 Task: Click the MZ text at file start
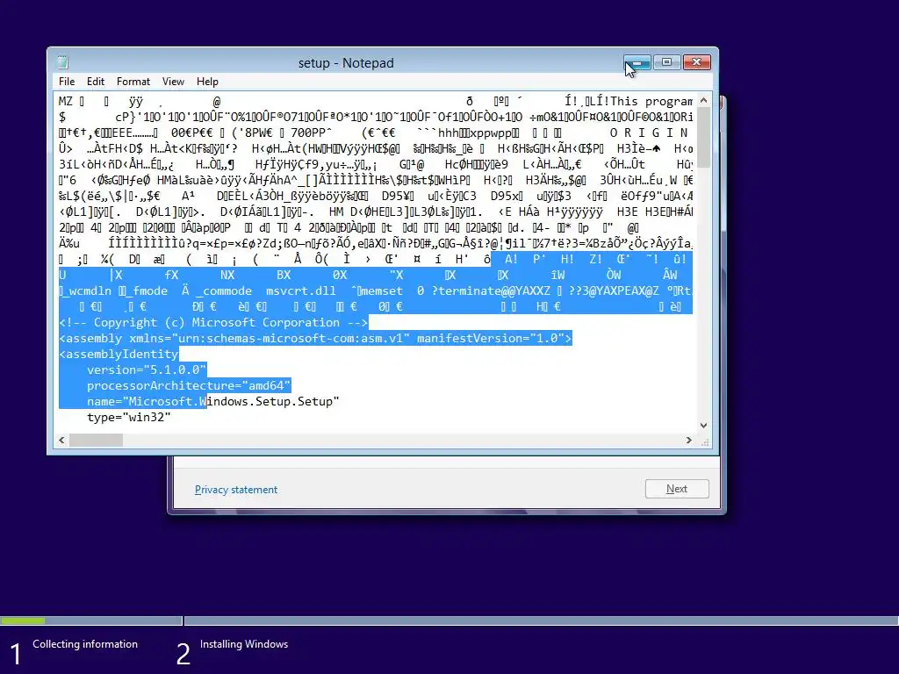(65, 102)
